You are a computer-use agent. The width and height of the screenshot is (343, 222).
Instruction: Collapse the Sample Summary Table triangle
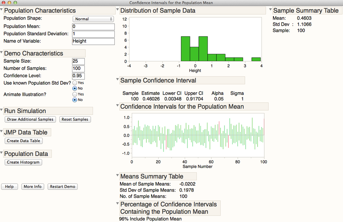tap(271, 10)
